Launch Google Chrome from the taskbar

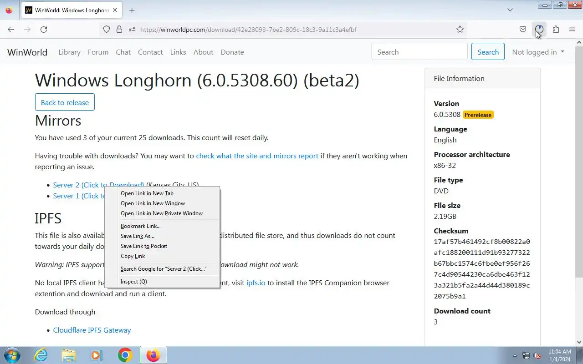(x=125, y=355)
